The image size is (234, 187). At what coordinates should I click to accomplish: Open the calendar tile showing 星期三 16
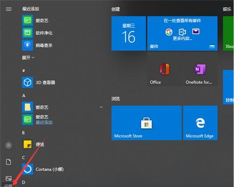point(128,34)
